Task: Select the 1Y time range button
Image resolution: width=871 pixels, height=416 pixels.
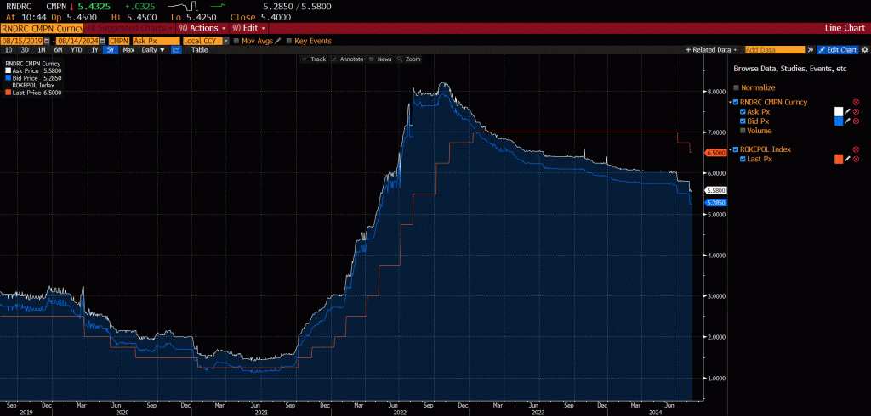Action: (x=94, y=50)
